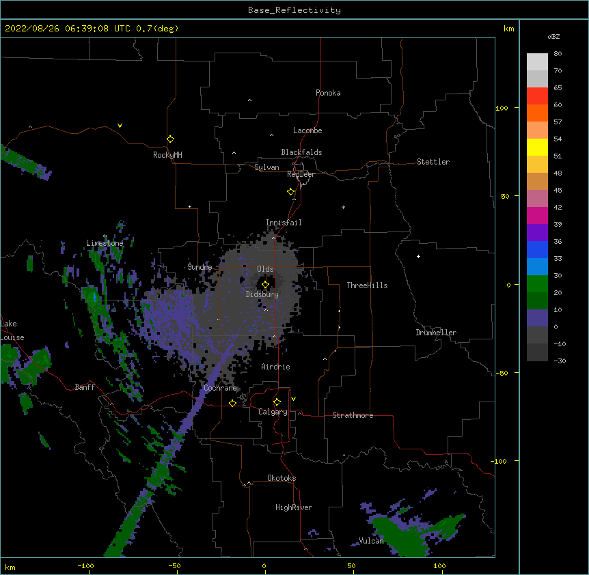This screenshot has width=589, height=575.
Task: Click the Base_Reflectivity title
Action: [x=294, y=10]
